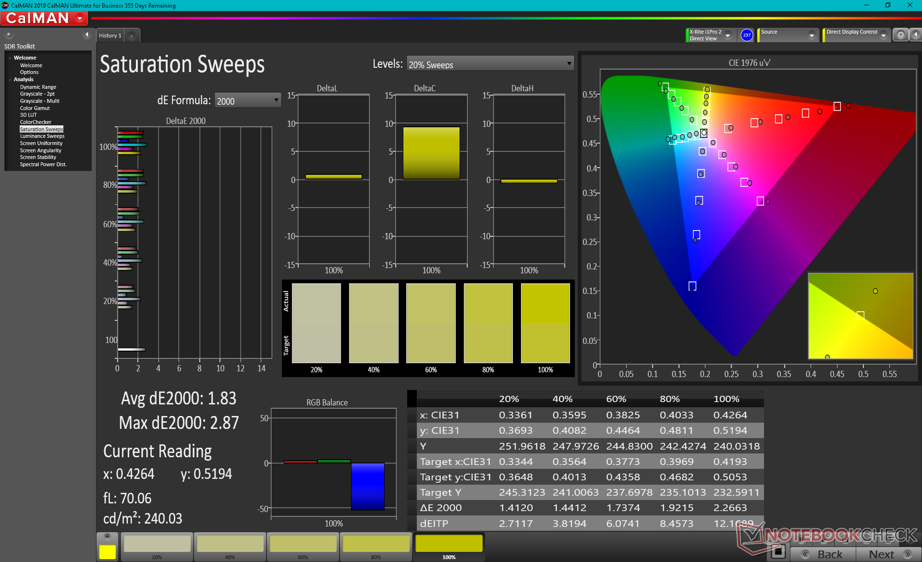Click the 40% actual/target comparison patch
The height and width of the screenshot is (562, 922).
pos(374,323)
